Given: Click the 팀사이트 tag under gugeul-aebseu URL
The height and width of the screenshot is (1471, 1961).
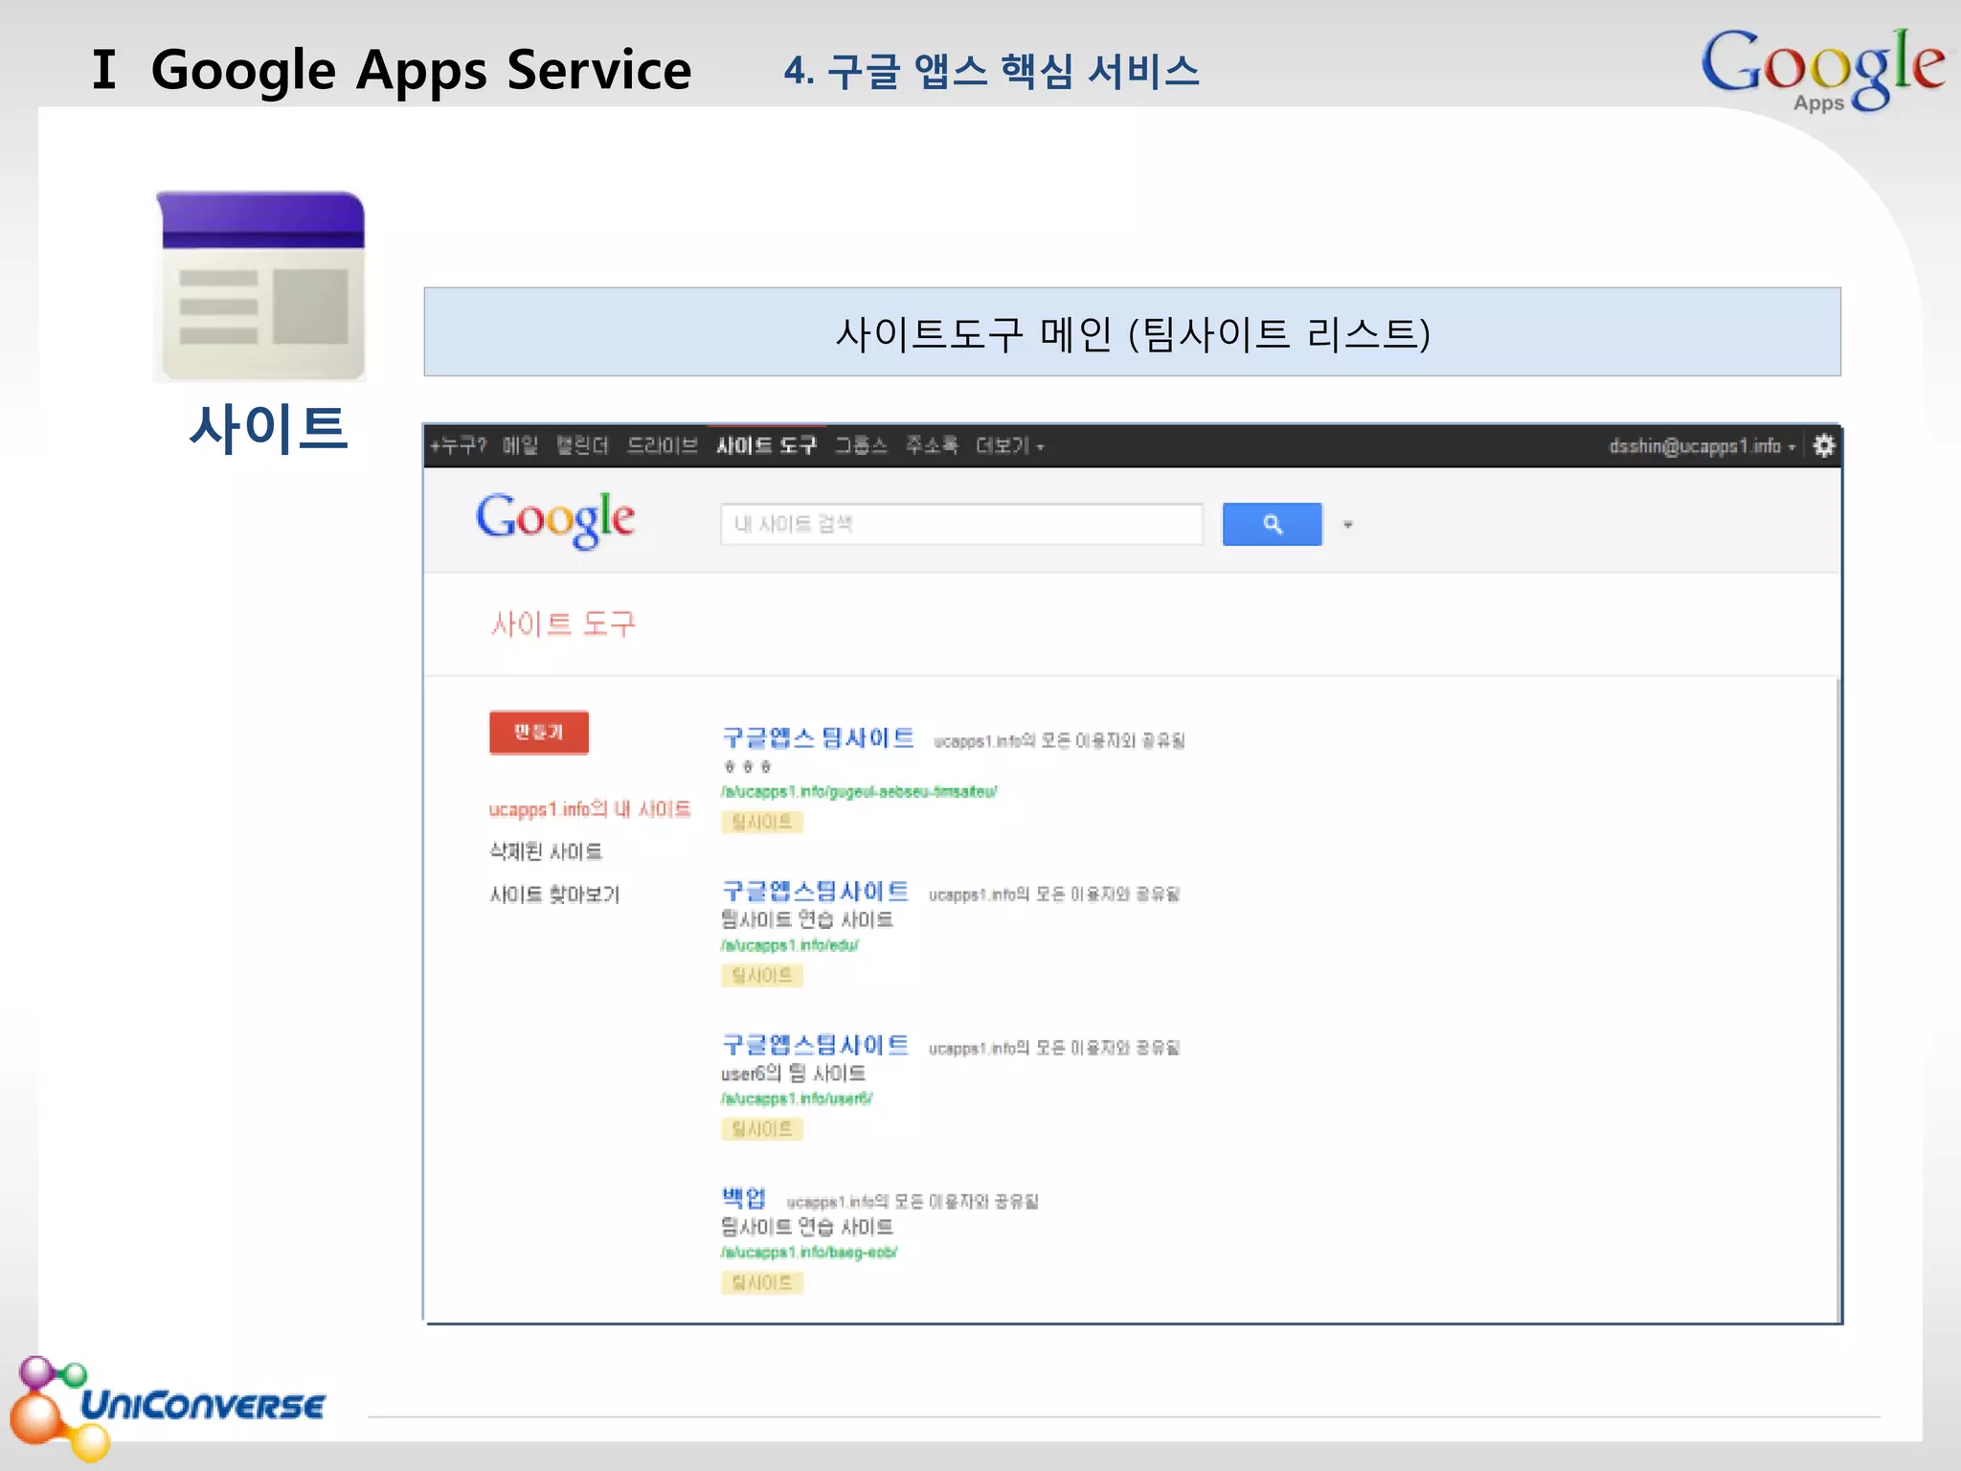Looking at the screenshot, I should pyautogui.click(x=762, y=822).
